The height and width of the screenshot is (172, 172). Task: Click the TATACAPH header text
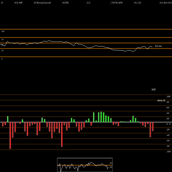coord(117,3)
